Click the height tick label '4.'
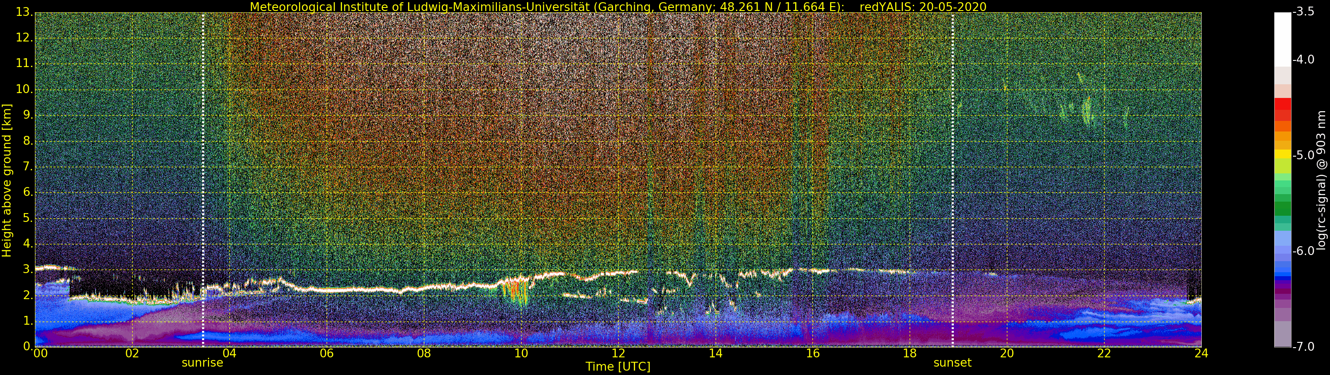This screenshot has height=375, width=1330. click(27, 244)
